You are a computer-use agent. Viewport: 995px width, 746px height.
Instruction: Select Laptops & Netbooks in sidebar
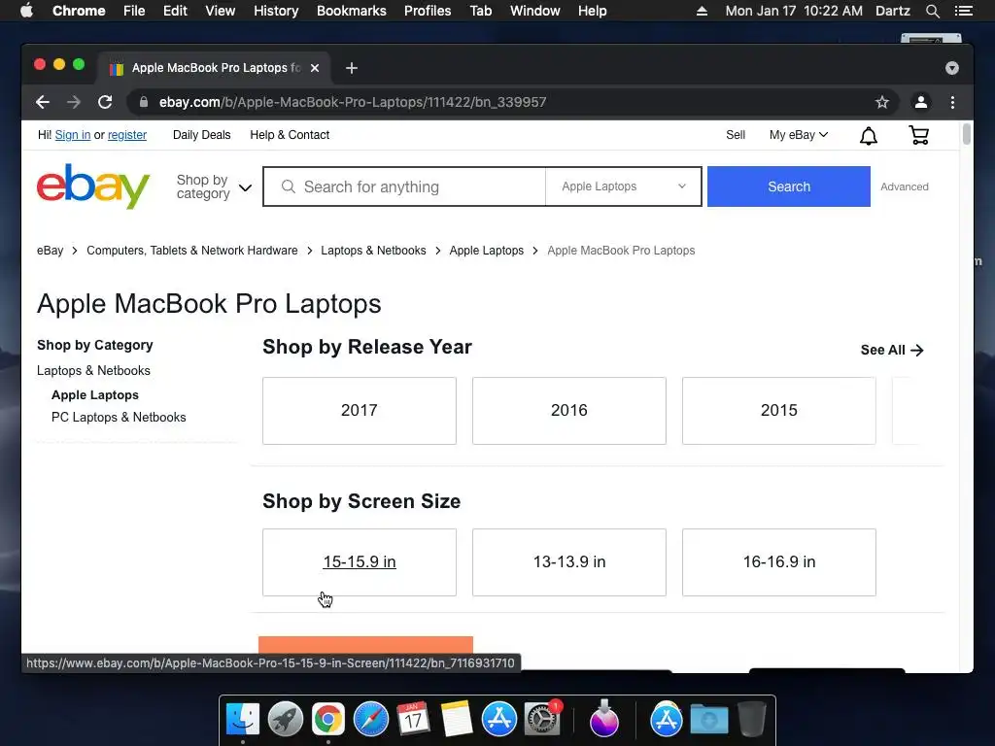coord(93,370)
